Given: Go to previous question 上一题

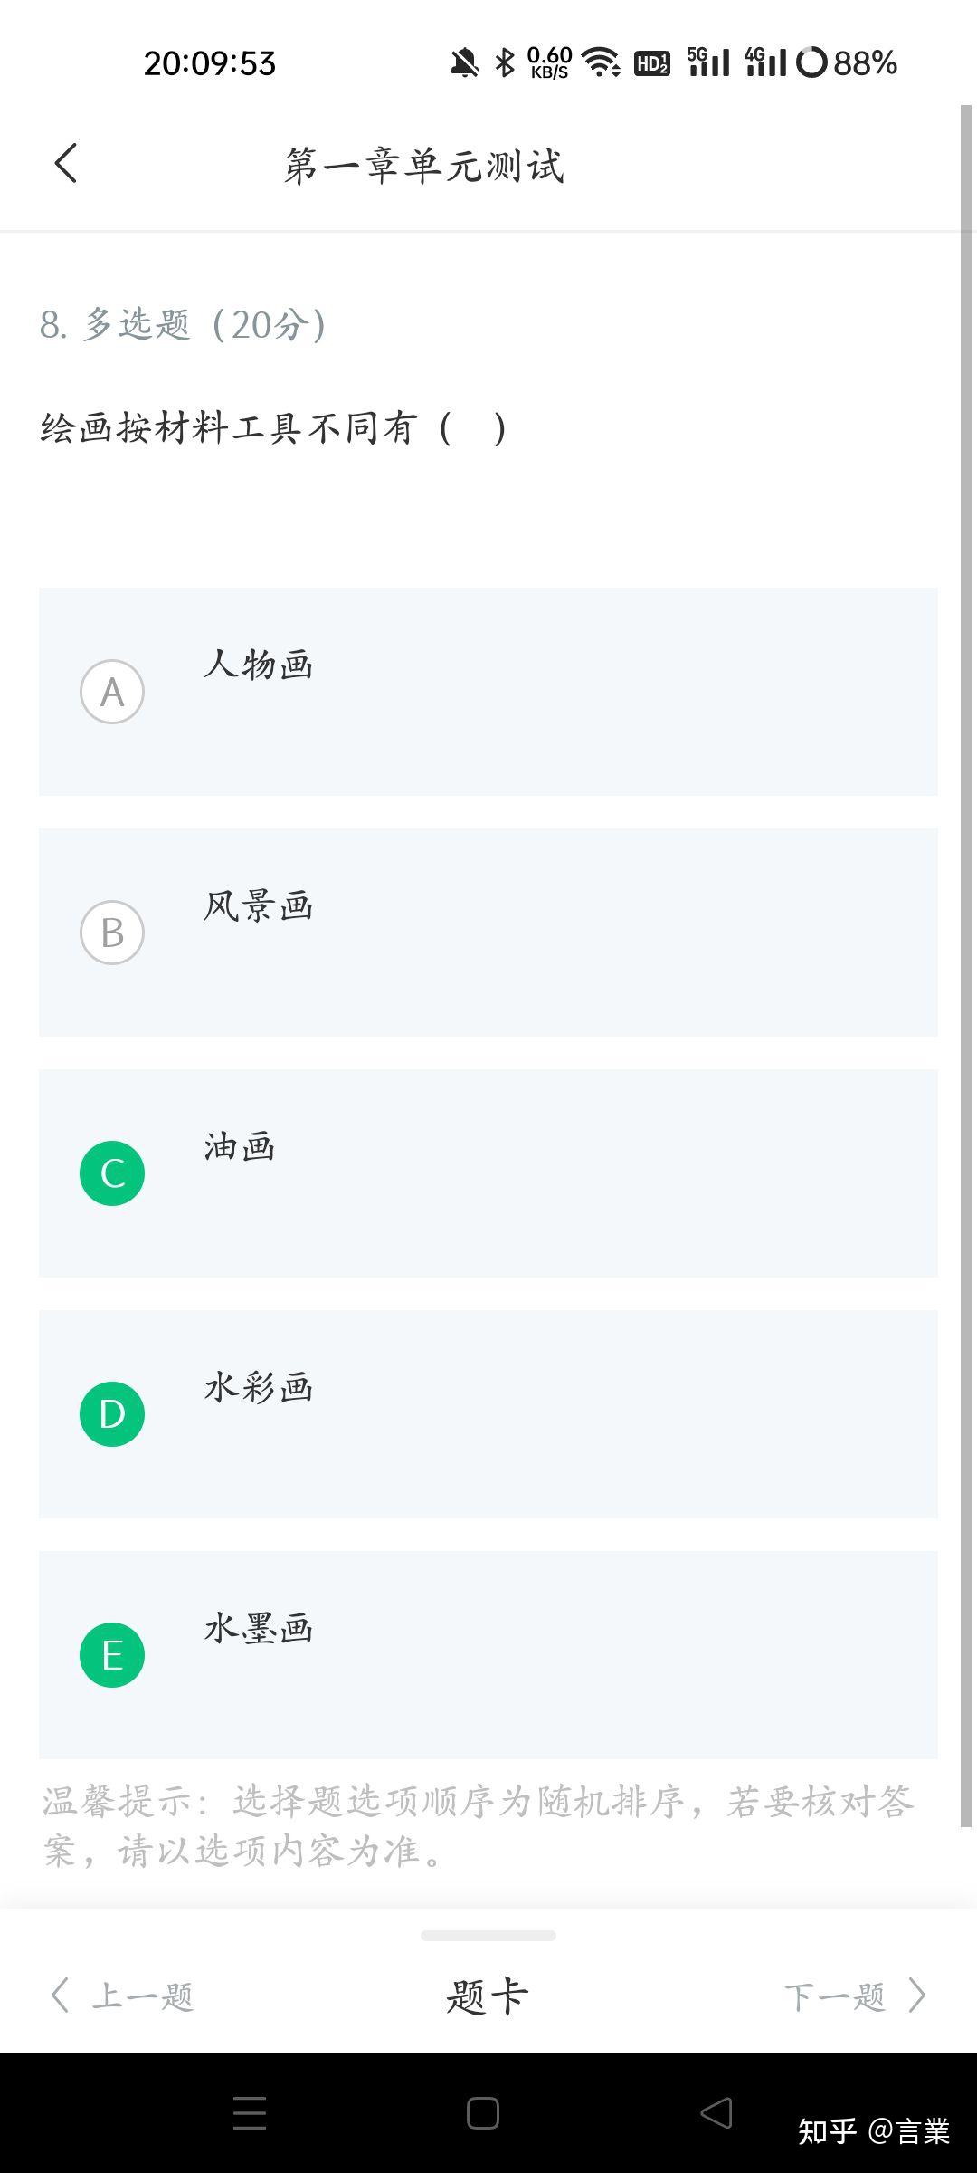Looking at the screenshot, I should (x=142, y=1996).
